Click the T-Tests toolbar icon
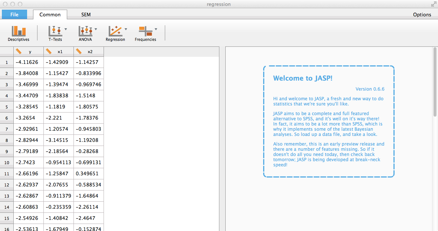The height and width of the screenshot is (231, 438). click(x=55, y=31)
